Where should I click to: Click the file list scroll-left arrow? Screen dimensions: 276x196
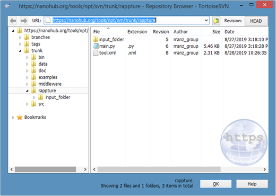pos(94,170)
